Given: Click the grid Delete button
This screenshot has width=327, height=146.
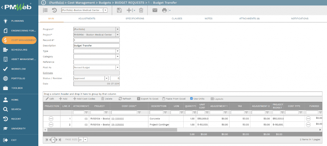Looking at the screenshot, I should tap(107, 99).
